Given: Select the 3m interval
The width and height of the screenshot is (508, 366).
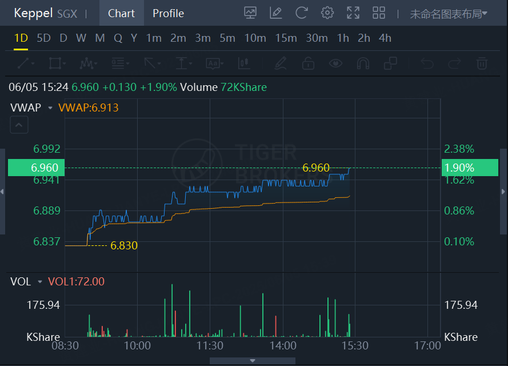Looking at the screenshot, I should click(x=203, y=38).
